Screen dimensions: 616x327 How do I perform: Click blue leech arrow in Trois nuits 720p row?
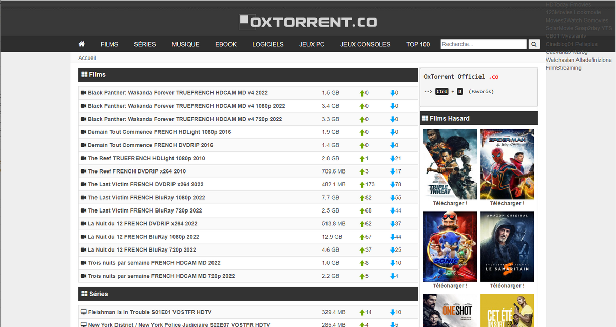pos(393,276)
